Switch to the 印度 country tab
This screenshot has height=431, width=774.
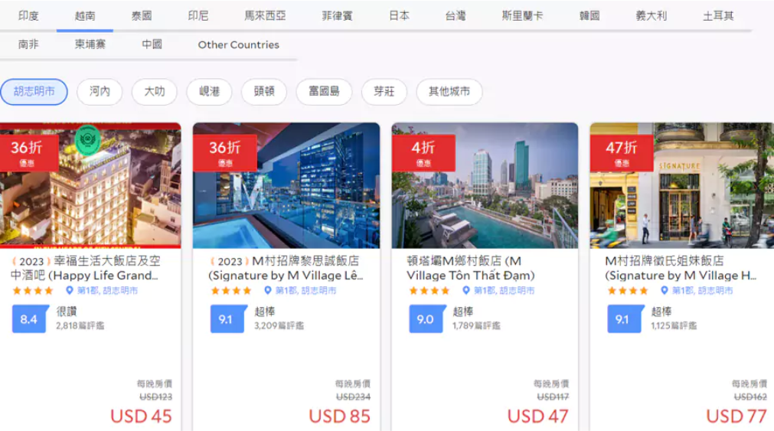28,16
